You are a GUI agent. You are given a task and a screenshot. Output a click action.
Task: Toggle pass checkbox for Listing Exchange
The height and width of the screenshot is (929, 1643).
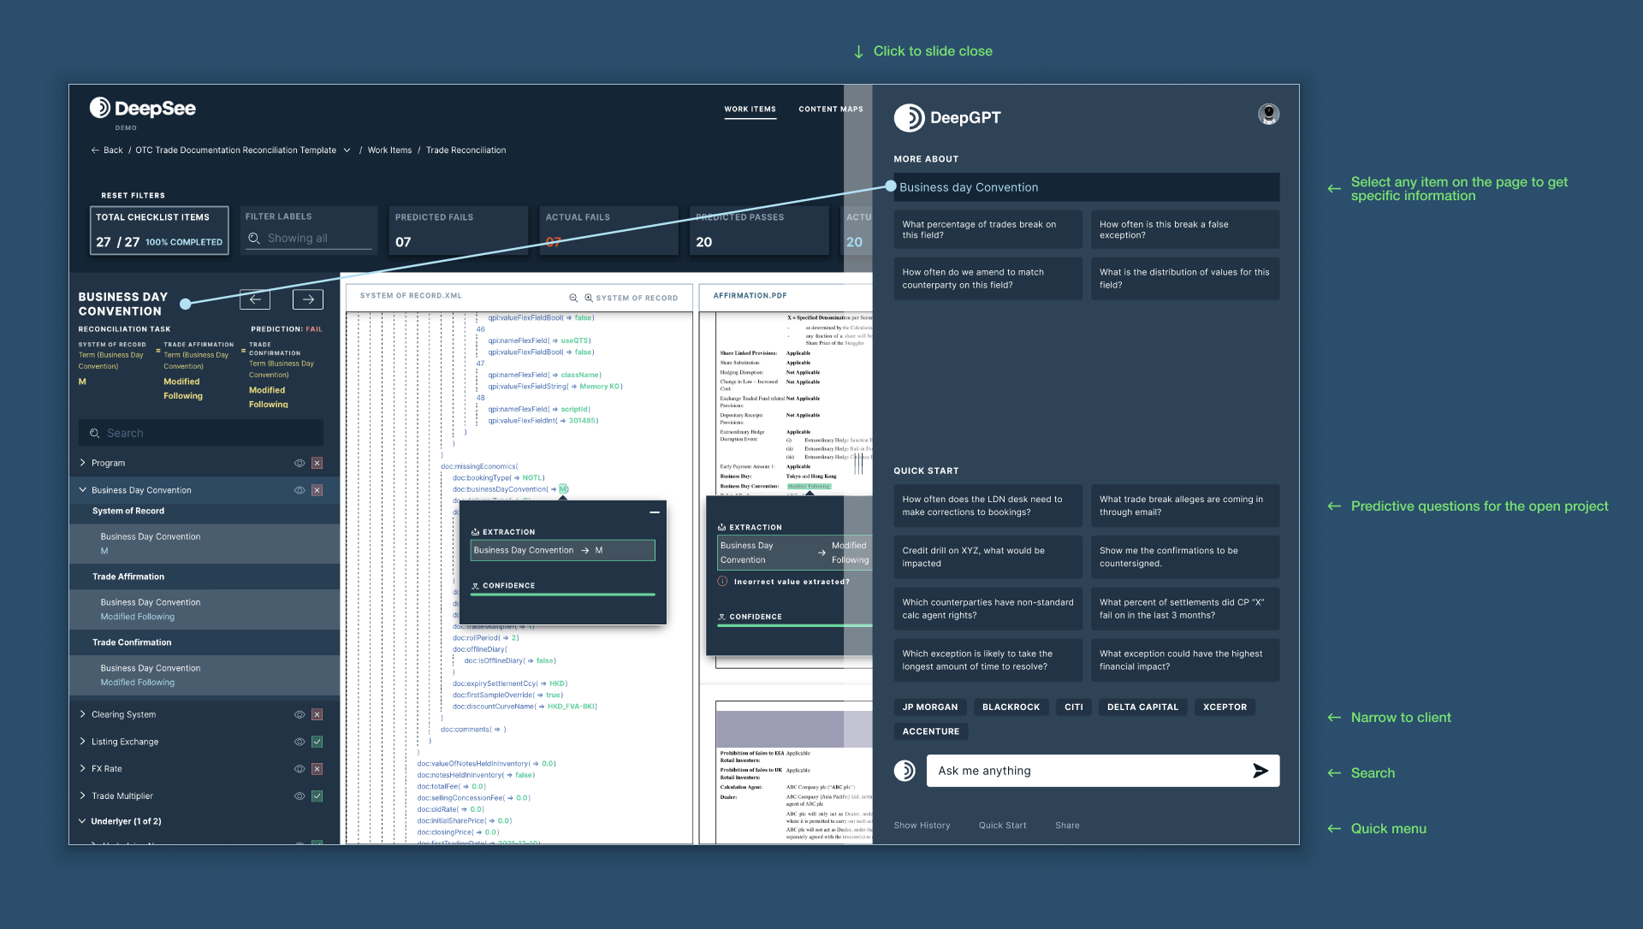317,742
